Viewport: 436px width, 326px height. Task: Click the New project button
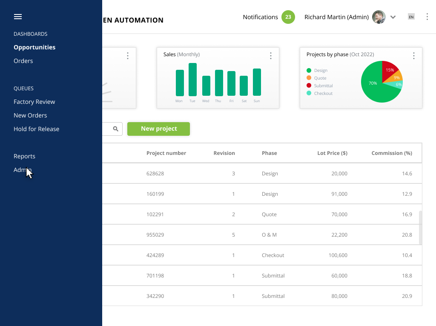click(x=158, y=129)
